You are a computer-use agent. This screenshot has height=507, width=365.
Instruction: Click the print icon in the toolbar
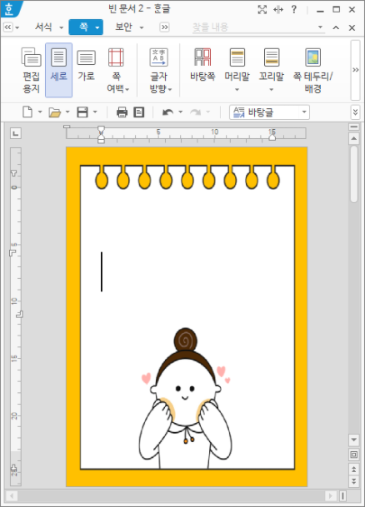122,112
